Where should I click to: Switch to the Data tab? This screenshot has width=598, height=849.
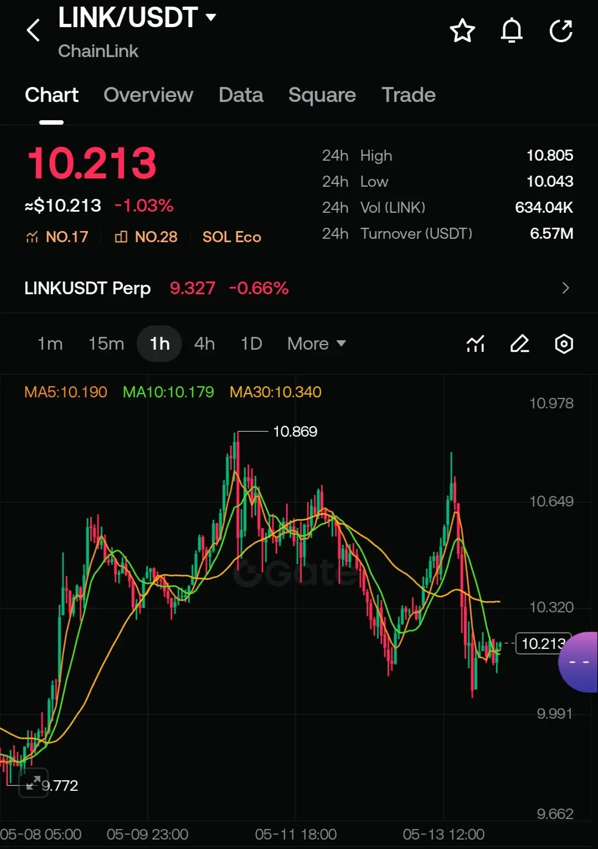(x=241, y=95)
